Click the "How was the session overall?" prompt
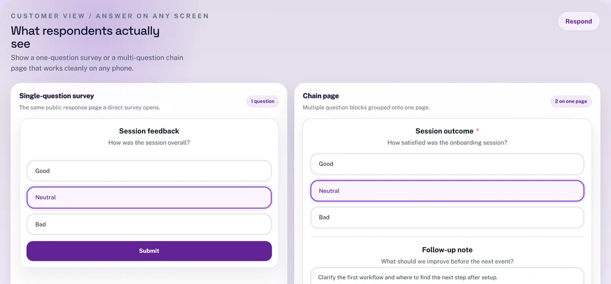The width and height of the screenshot is (611, 284). 149,143
